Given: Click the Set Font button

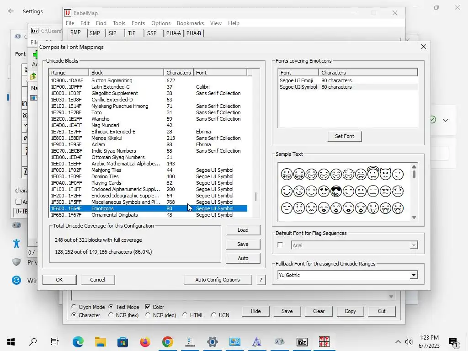Looking at the screenshot, I should pyautogui.click(x=345, y=136).
